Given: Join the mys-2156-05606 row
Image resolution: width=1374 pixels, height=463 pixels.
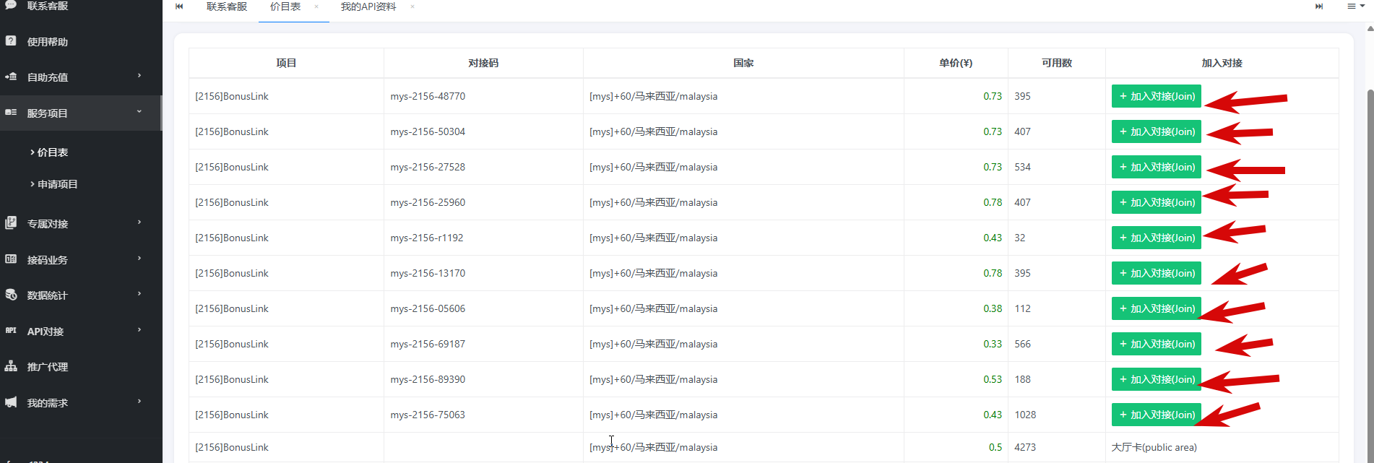Looking at the screenshot, I should (1156, 308).
